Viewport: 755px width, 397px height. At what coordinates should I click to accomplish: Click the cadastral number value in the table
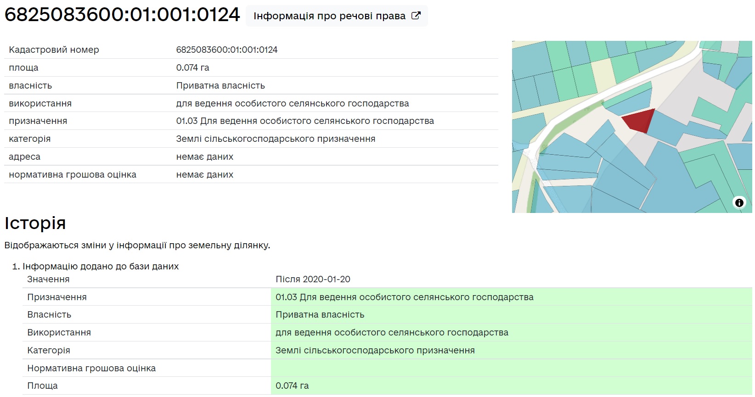[227, 50]
